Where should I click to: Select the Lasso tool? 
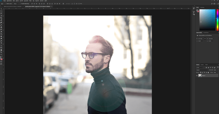click(1, 13)
